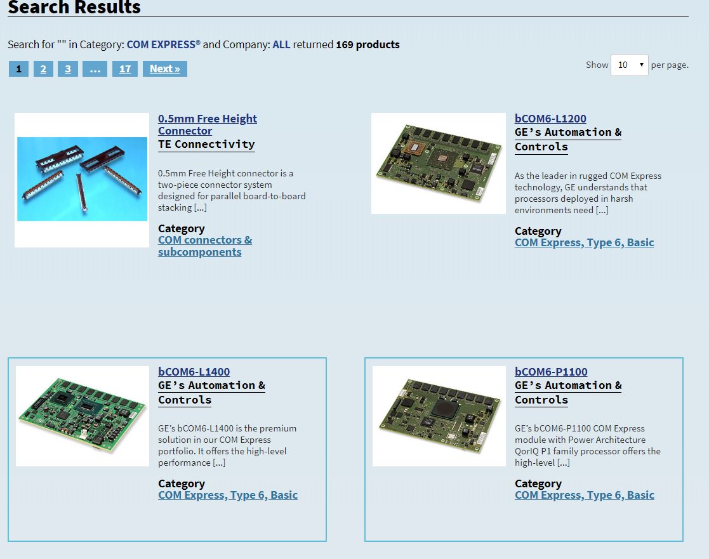Select current page 1 button
This screenshot has height=559, width=709.
18,69
